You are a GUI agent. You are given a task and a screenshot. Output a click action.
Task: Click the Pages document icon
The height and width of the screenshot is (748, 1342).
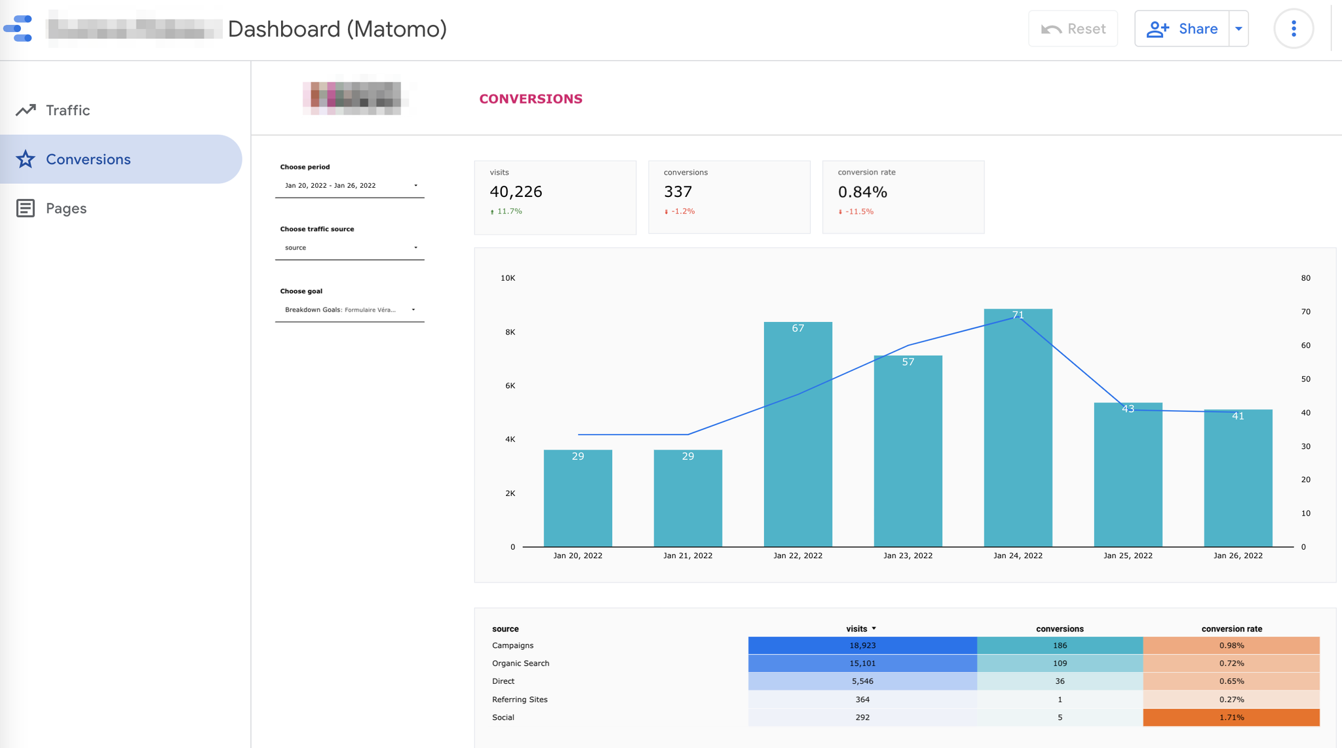(x=26, y=208)
